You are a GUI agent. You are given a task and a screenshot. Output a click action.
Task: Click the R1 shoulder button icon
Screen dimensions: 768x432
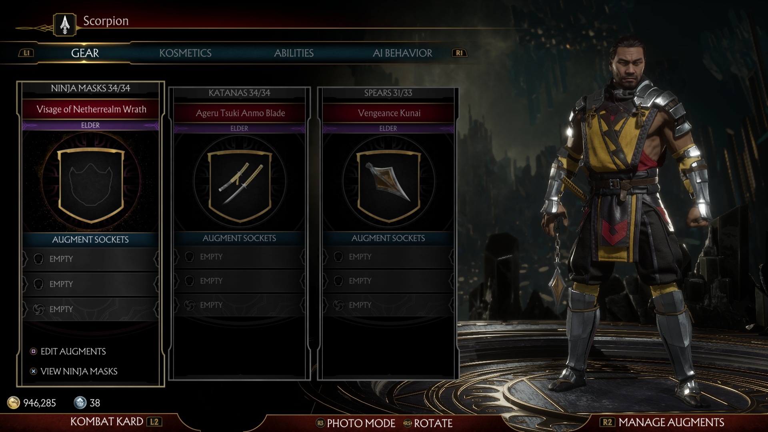coord(459,53)
